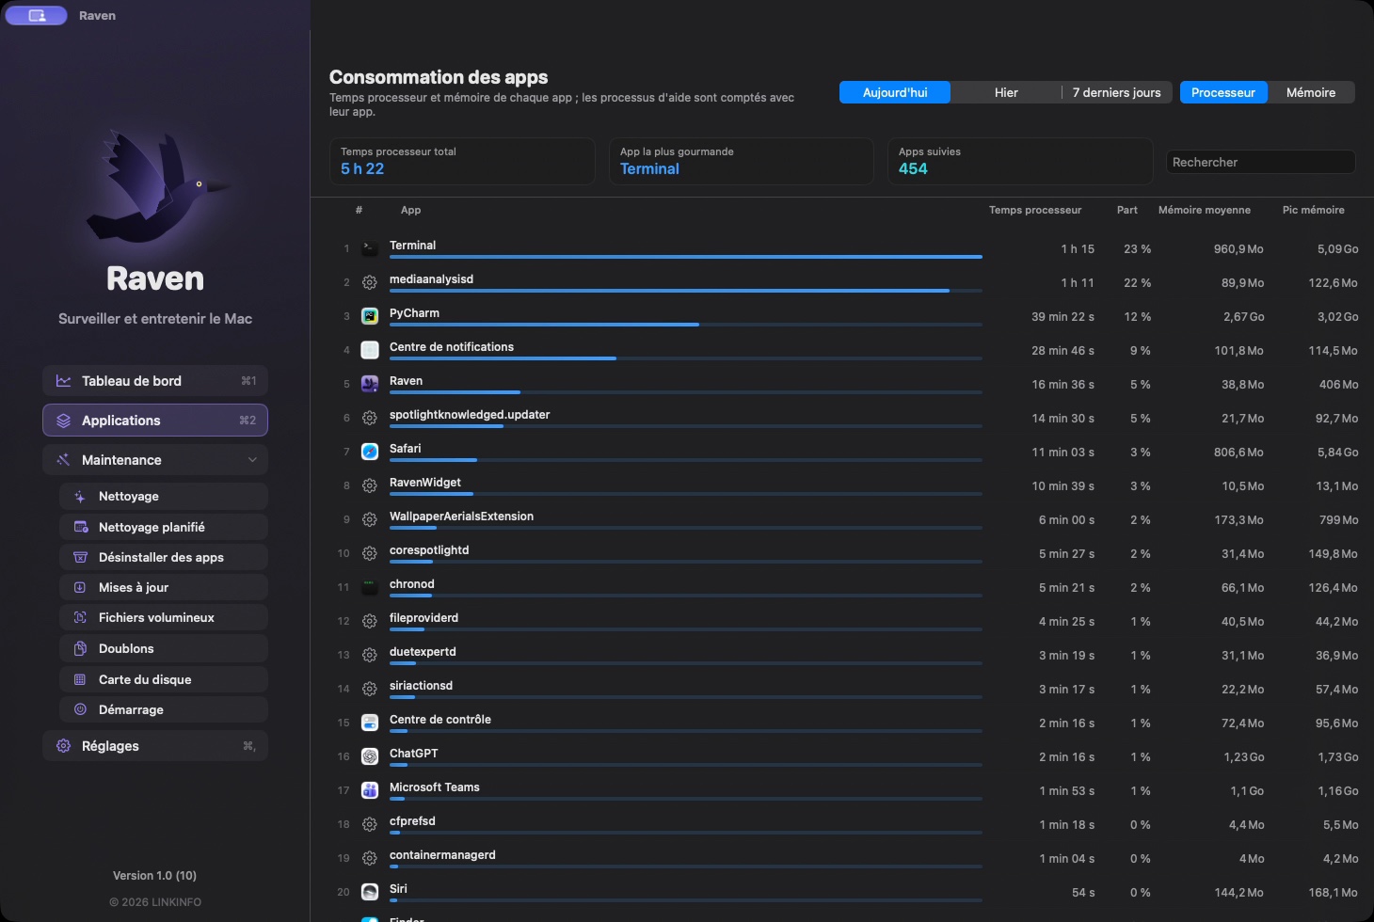Select the spotlightknowledged.updater row name
Image resolution: width=1374 pixels, height=922 pixels.
tap(470, 415)
